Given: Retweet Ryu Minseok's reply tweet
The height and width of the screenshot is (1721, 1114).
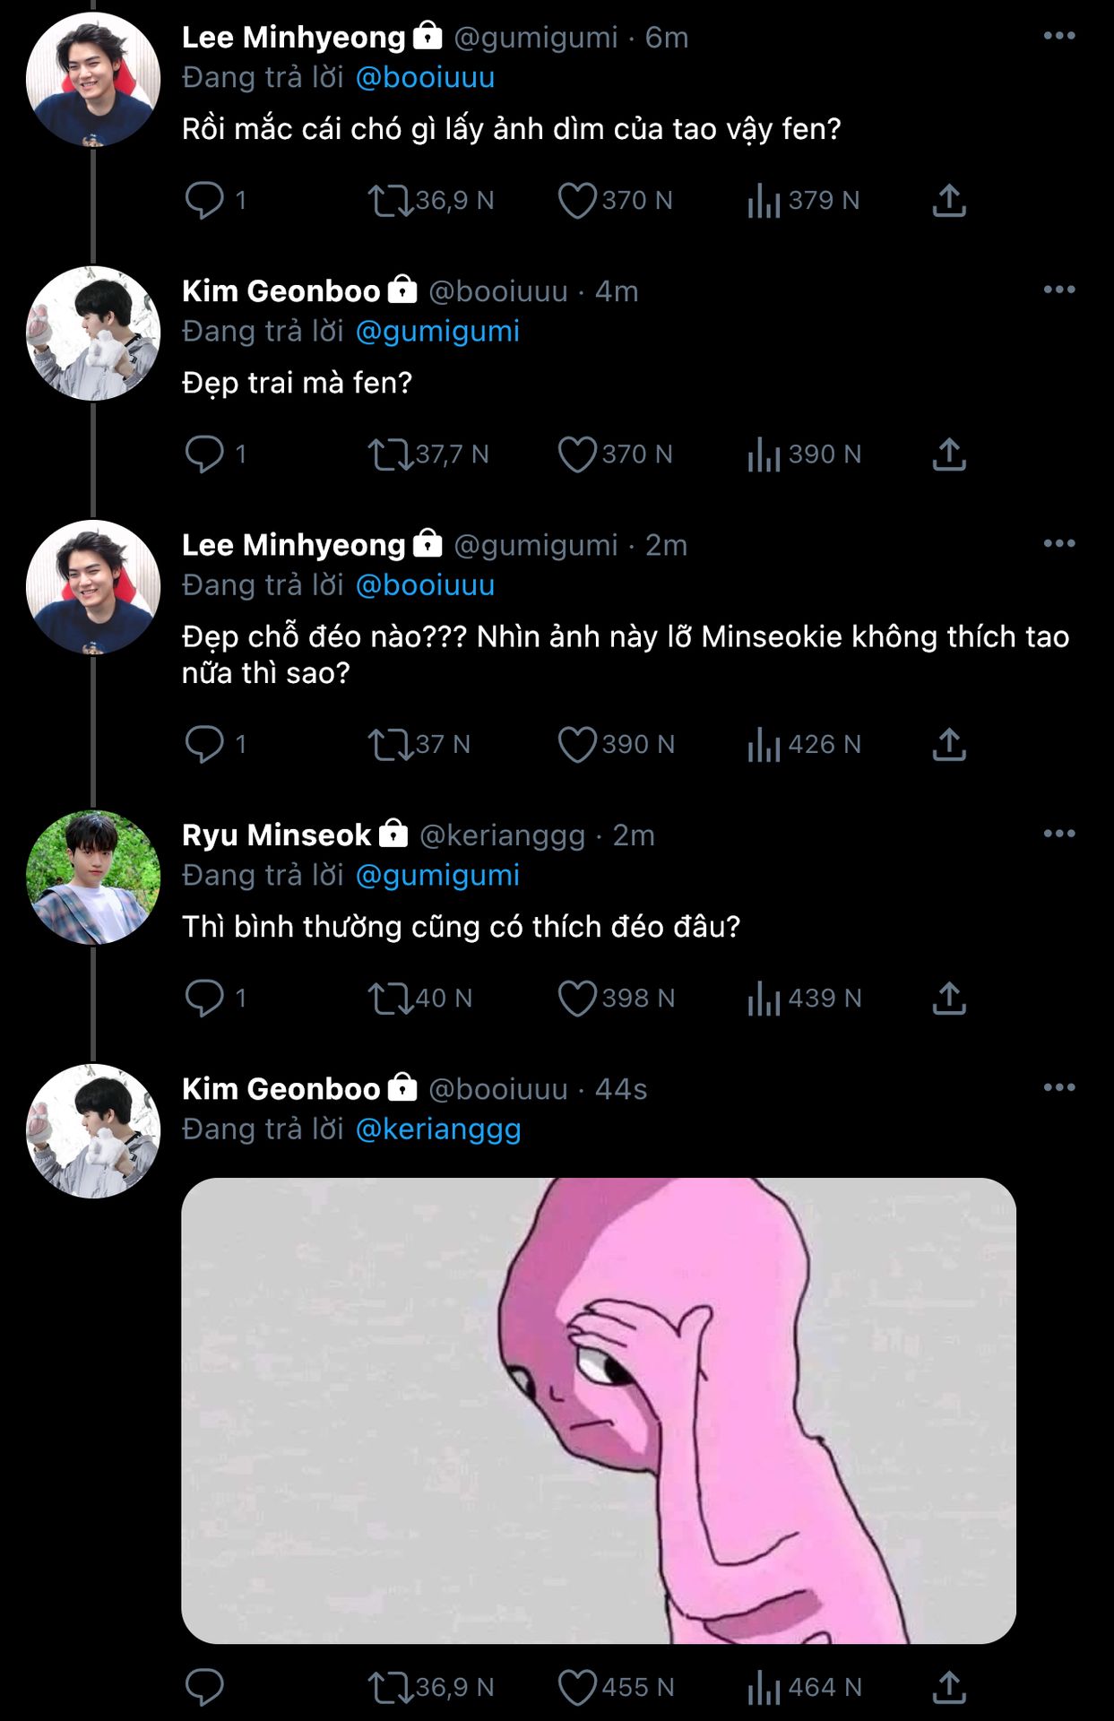Looking at the screenshot, I should point(390,998).
